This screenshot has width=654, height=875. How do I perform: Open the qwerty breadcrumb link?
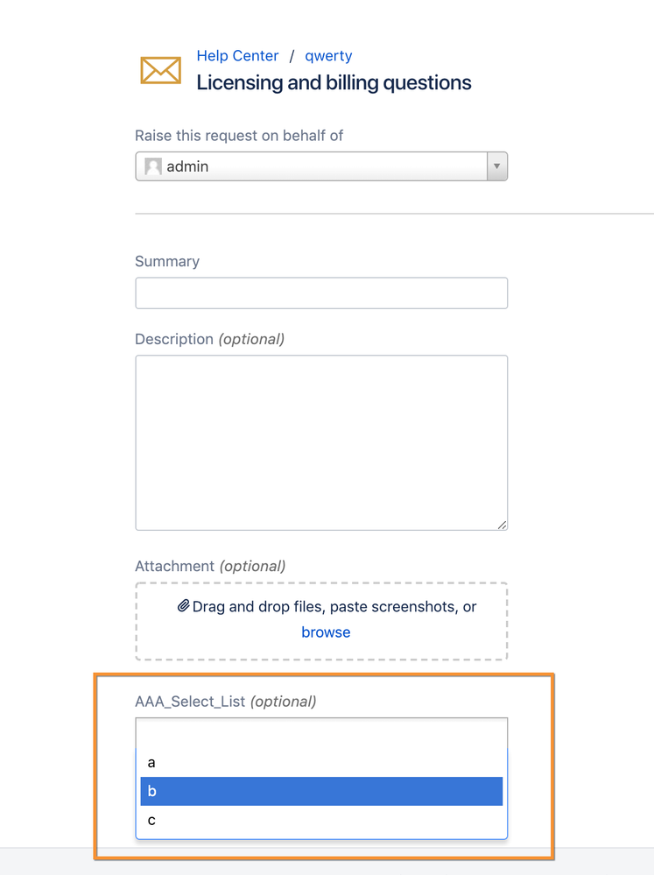328,55
